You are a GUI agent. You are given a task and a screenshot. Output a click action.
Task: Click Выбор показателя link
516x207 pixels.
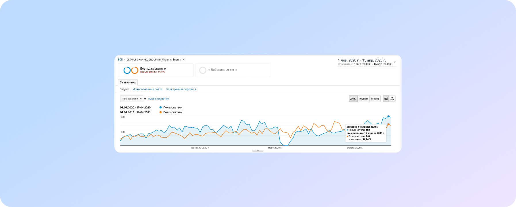(159, 99)
